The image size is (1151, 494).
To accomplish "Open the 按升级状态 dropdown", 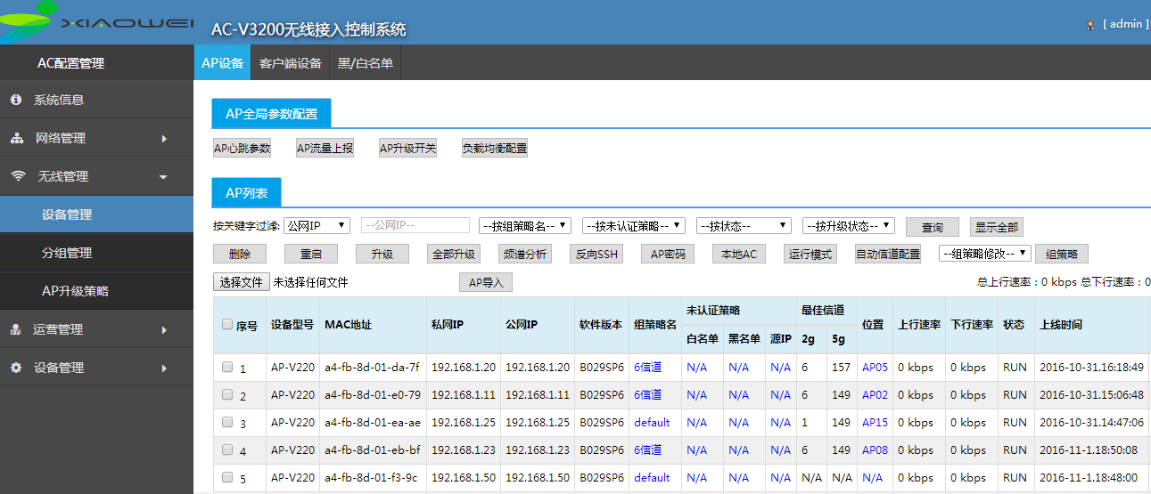I will tap(849, 226).
